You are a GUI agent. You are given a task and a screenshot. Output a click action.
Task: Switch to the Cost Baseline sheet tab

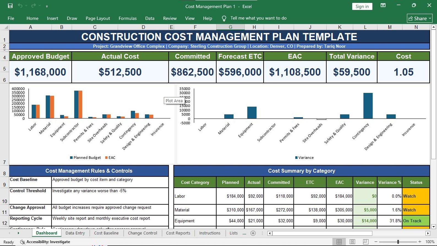pyautogui.click(x=106, y=233)
